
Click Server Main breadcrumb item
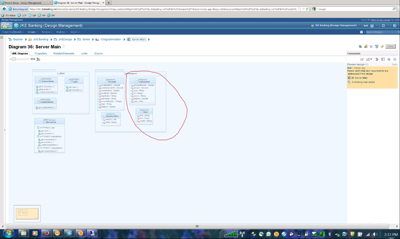tap(136, 39)
